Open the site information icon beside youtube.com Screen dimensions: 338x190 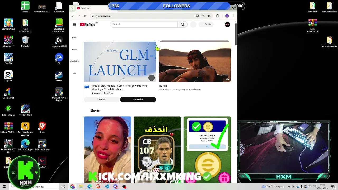click(x=93, y=16)
